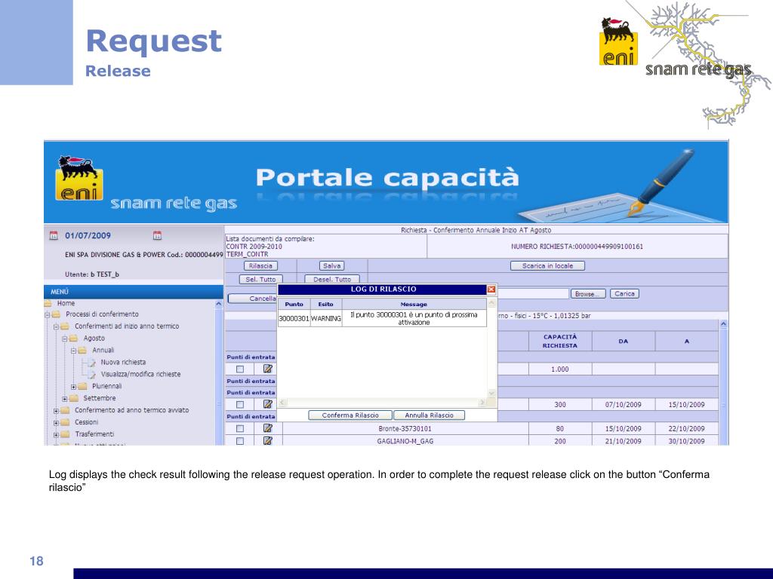Collapse the Annuali tree node
Image resolution: width=773 pixels, height=579 pixels.
tap(73, 351)
